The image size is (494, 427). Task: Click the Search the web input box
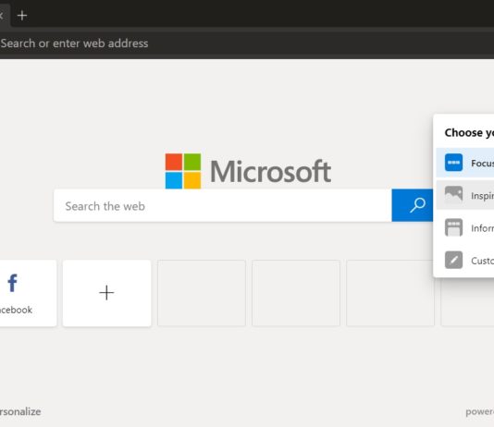(223, 206)
